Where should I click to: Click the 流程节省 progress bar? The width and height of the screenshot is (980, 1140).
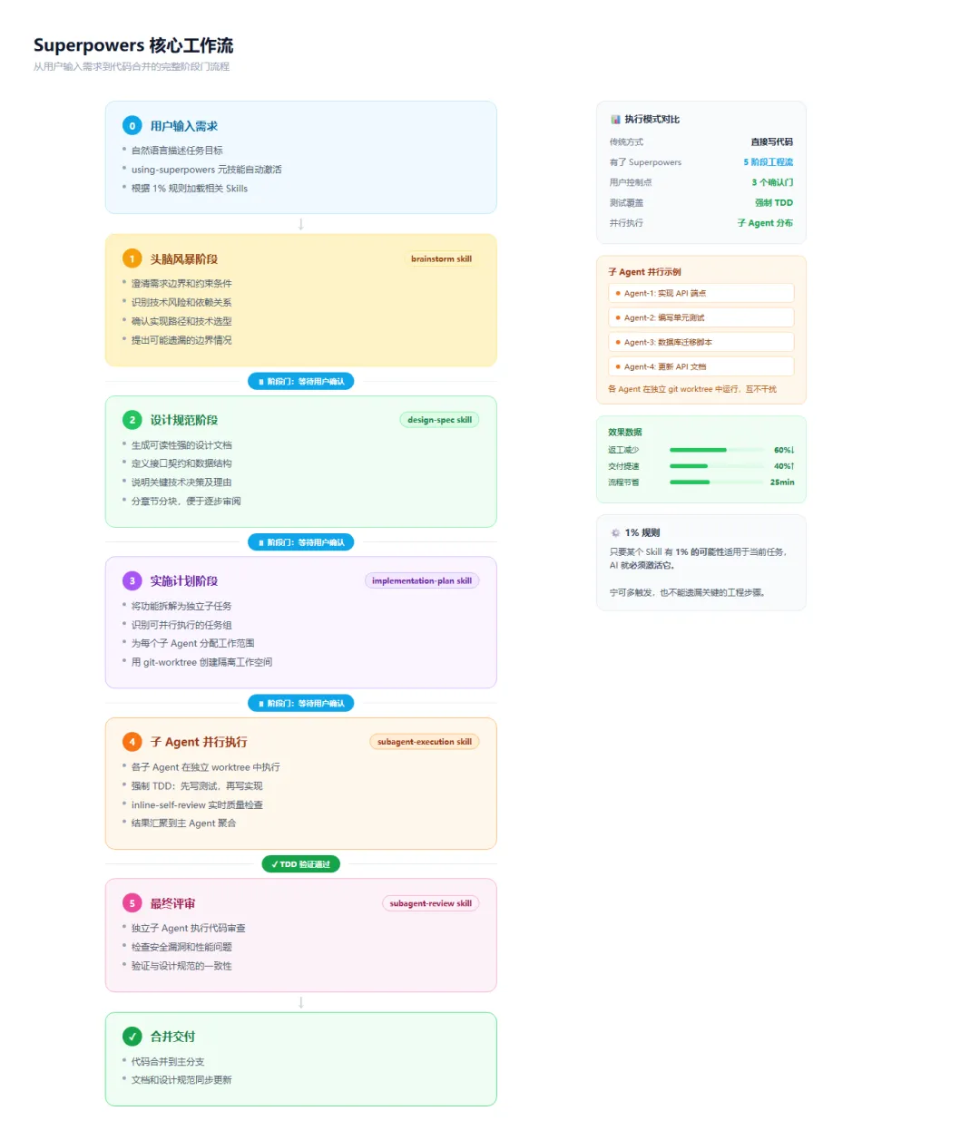point(717,482)
